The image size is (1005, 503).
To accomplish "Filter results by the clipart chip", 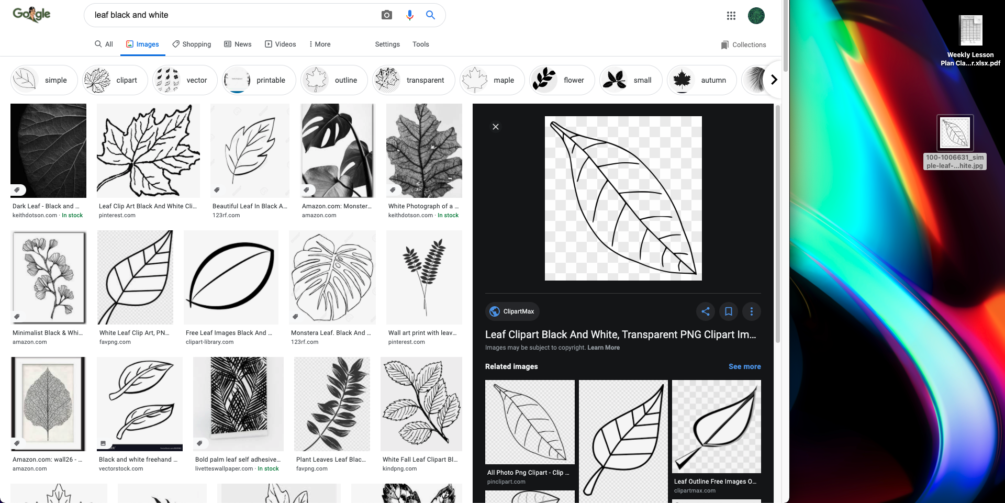I will click(115, 80).
